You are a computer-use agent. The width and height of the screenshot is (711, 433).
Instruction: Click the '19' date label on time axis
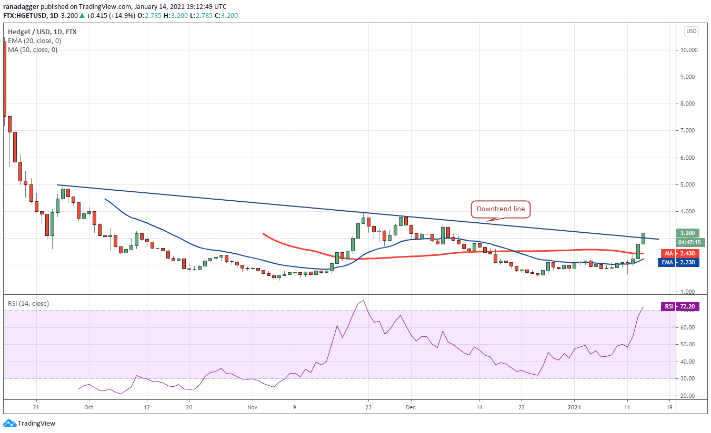pos(669,406)
